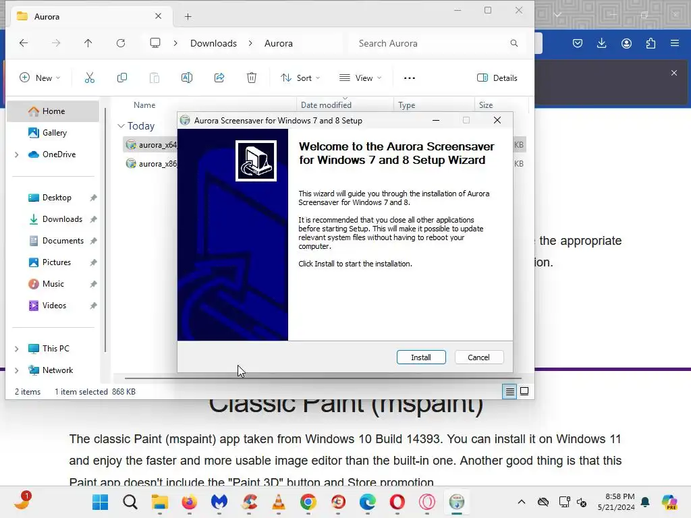691x518 pixels.
Task: Select the aurora_x86 file
Action: click(x=151, y=163)
